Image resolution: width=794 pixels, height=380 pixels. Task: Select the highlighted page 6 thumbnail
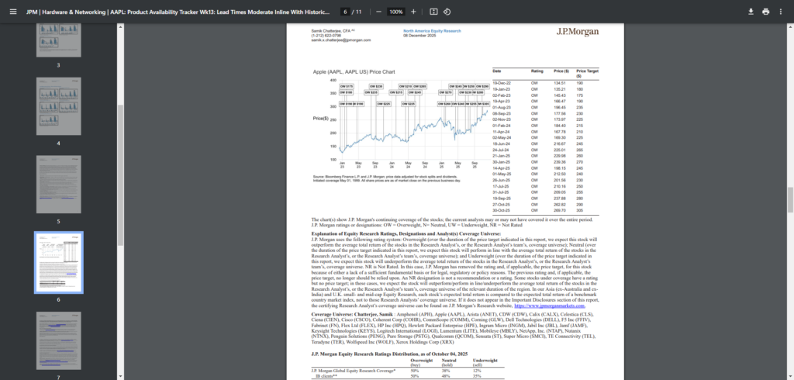pos(58,264)
